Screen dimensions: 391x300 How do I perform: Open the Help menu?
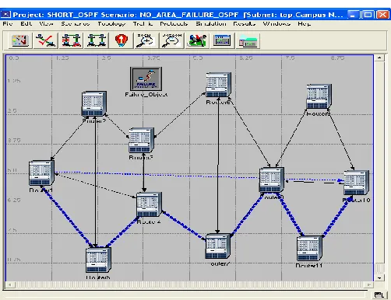point(304,24)
